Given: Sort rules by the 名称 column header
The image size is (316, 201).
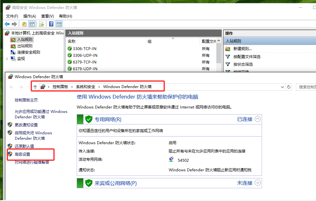Looking at the screenshot, I should coord(106,41).
